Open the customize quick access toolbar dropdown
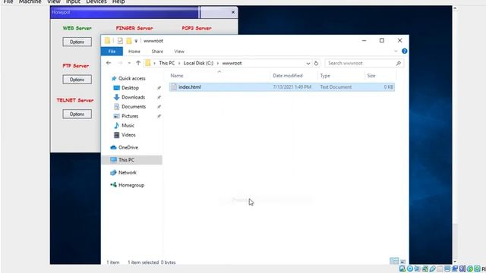Image resolution: width=486 pixels, height=273 pixels. click(136, 41)
